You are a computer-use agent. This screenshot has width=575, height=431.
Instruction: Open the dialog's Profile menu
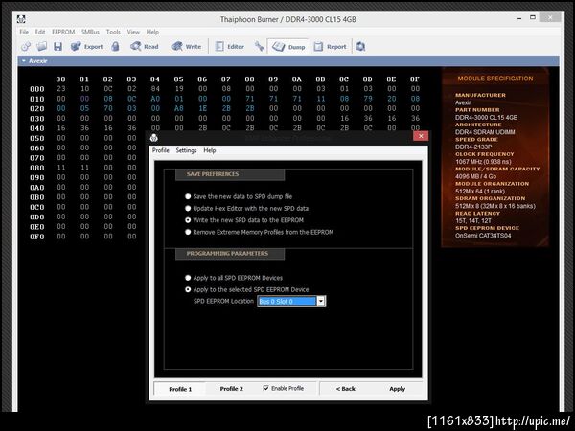[161, 150]
